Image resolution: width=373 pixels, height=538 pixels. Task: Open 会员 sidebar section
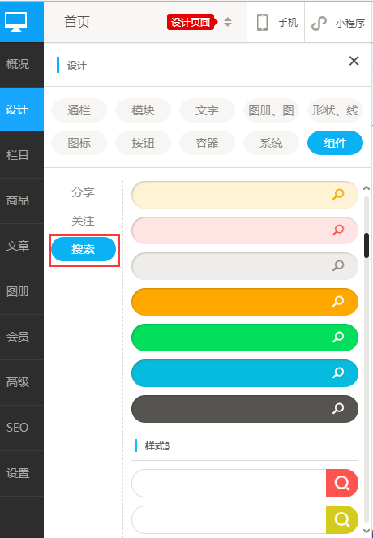22,337
